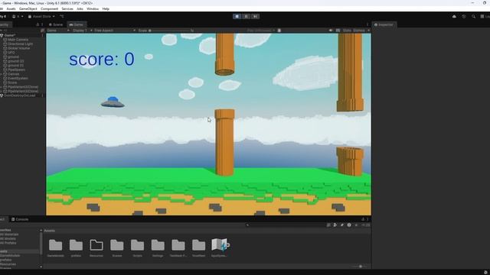Open the Scripts folder
This screenshot has height=275, width=490.
[138, 248]
